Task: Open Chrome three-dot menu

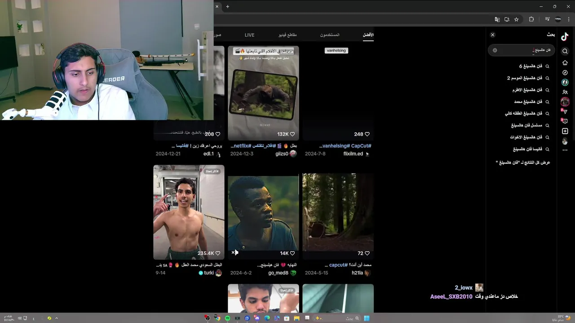Action: (x=569, y=19)
